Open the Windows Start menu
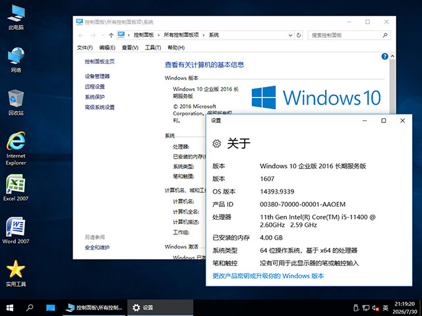This screenshot has width=422, height=316. coord(10,307)
